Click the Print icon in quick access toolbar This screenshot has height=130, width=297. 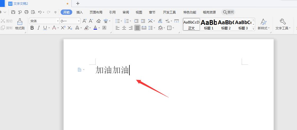[26, 12]
